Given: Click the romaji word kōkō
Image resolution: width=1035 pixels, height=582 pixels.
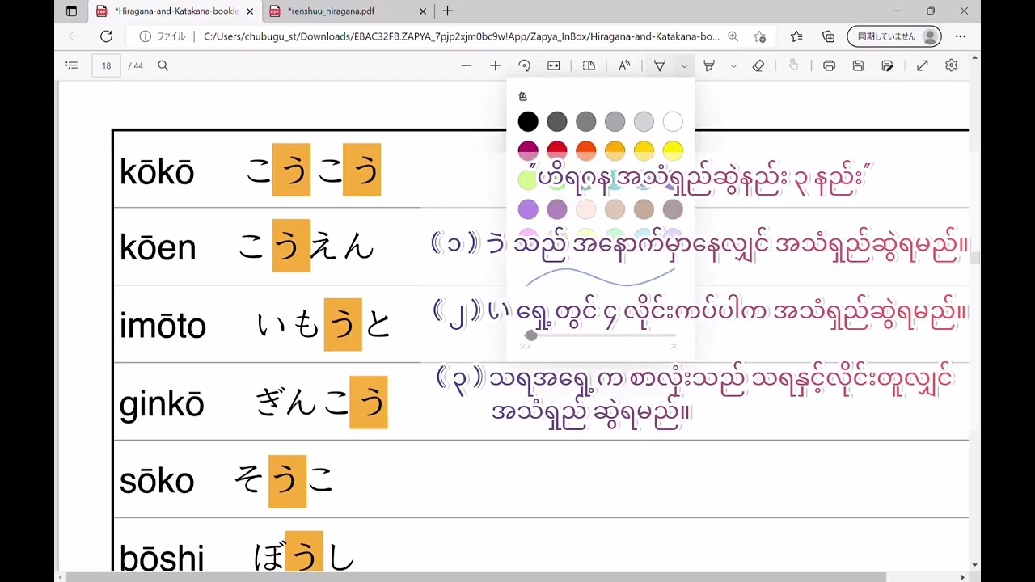Looking at the screenshot, I should pyautogui.click(x=157, y=171).
